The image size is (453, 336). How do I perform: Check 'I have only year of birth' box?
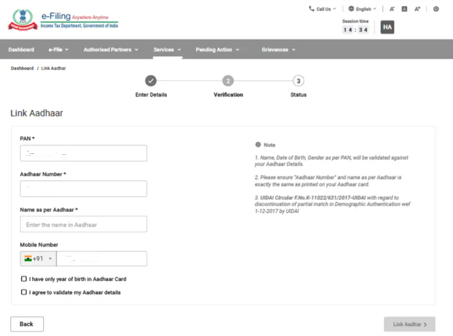click(24, 279)
